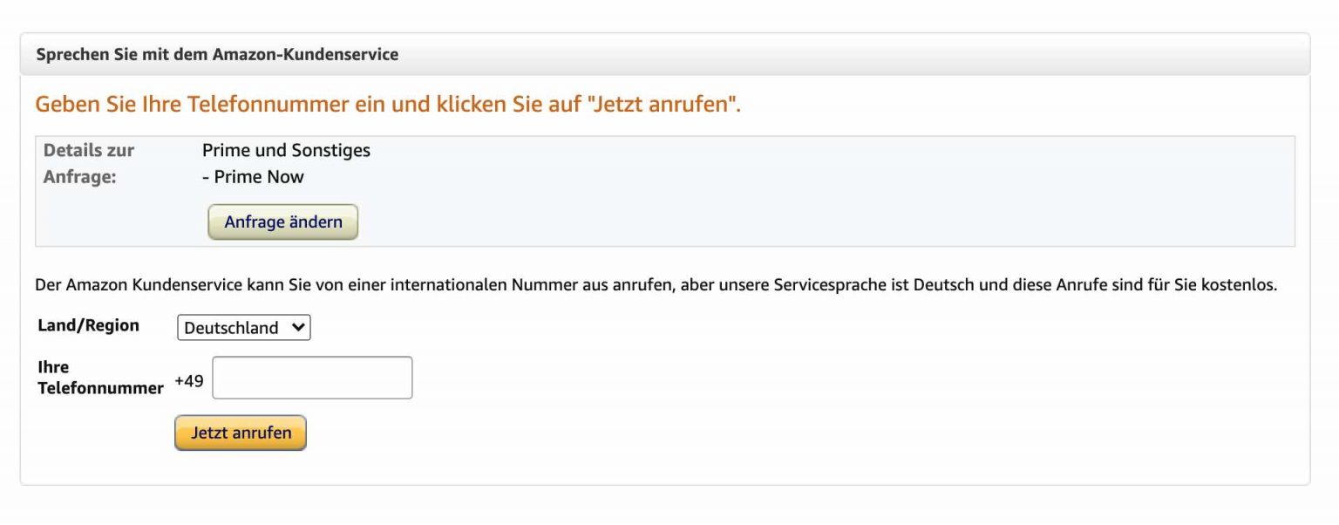Click the Details zur Anfrage label
Viewport: 1339px width, 525px height.
pos(88,163)
